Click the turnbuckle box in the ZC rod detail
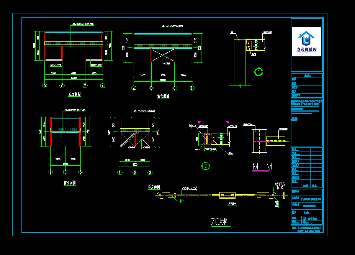Viewport: 355px width, 255px height. click(228, 195)
